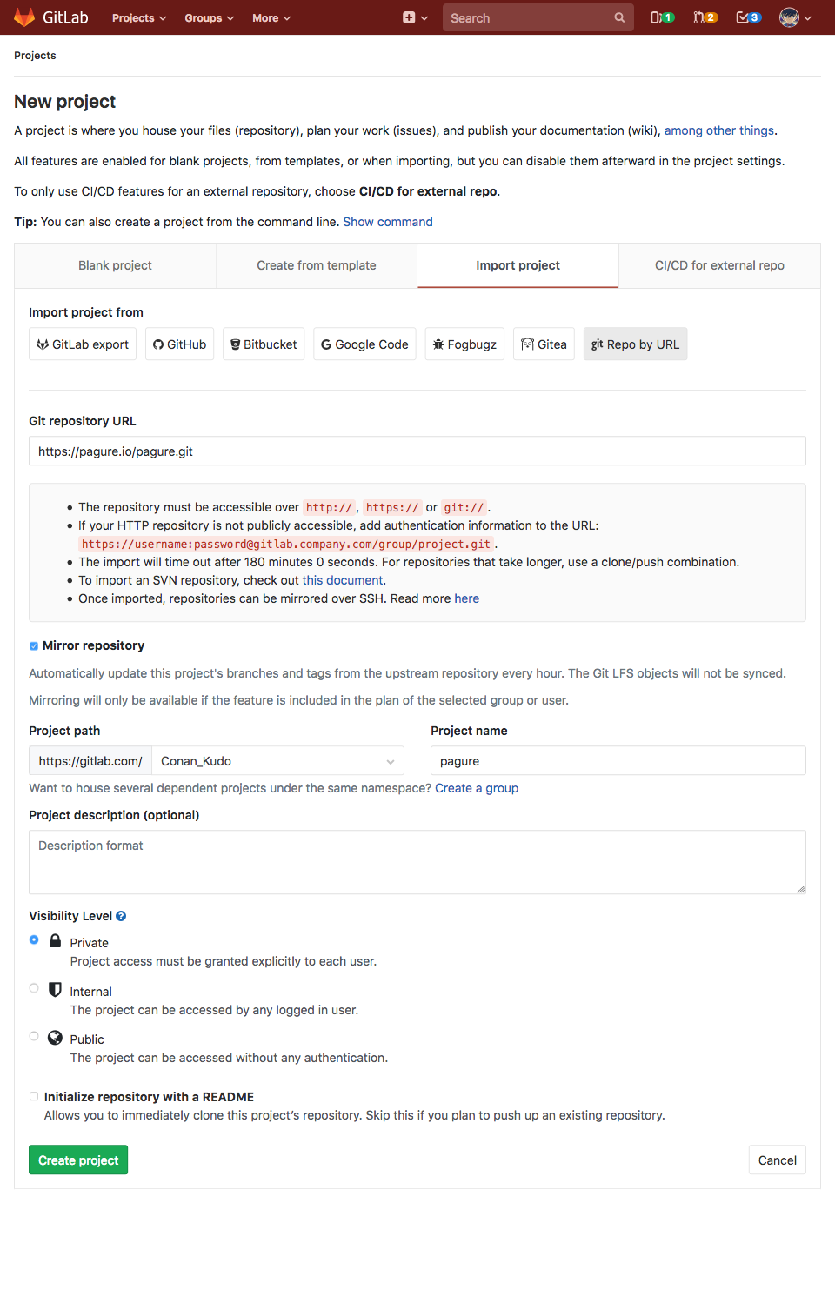Switch to CI/CD for external repo tab
Screen dimensions: 835x1290
pyautogui.click(x=719, y=265)
